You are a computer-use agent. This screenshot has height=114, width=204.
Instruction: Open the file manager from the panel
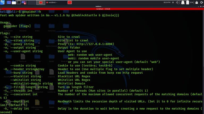click(14, 2)
